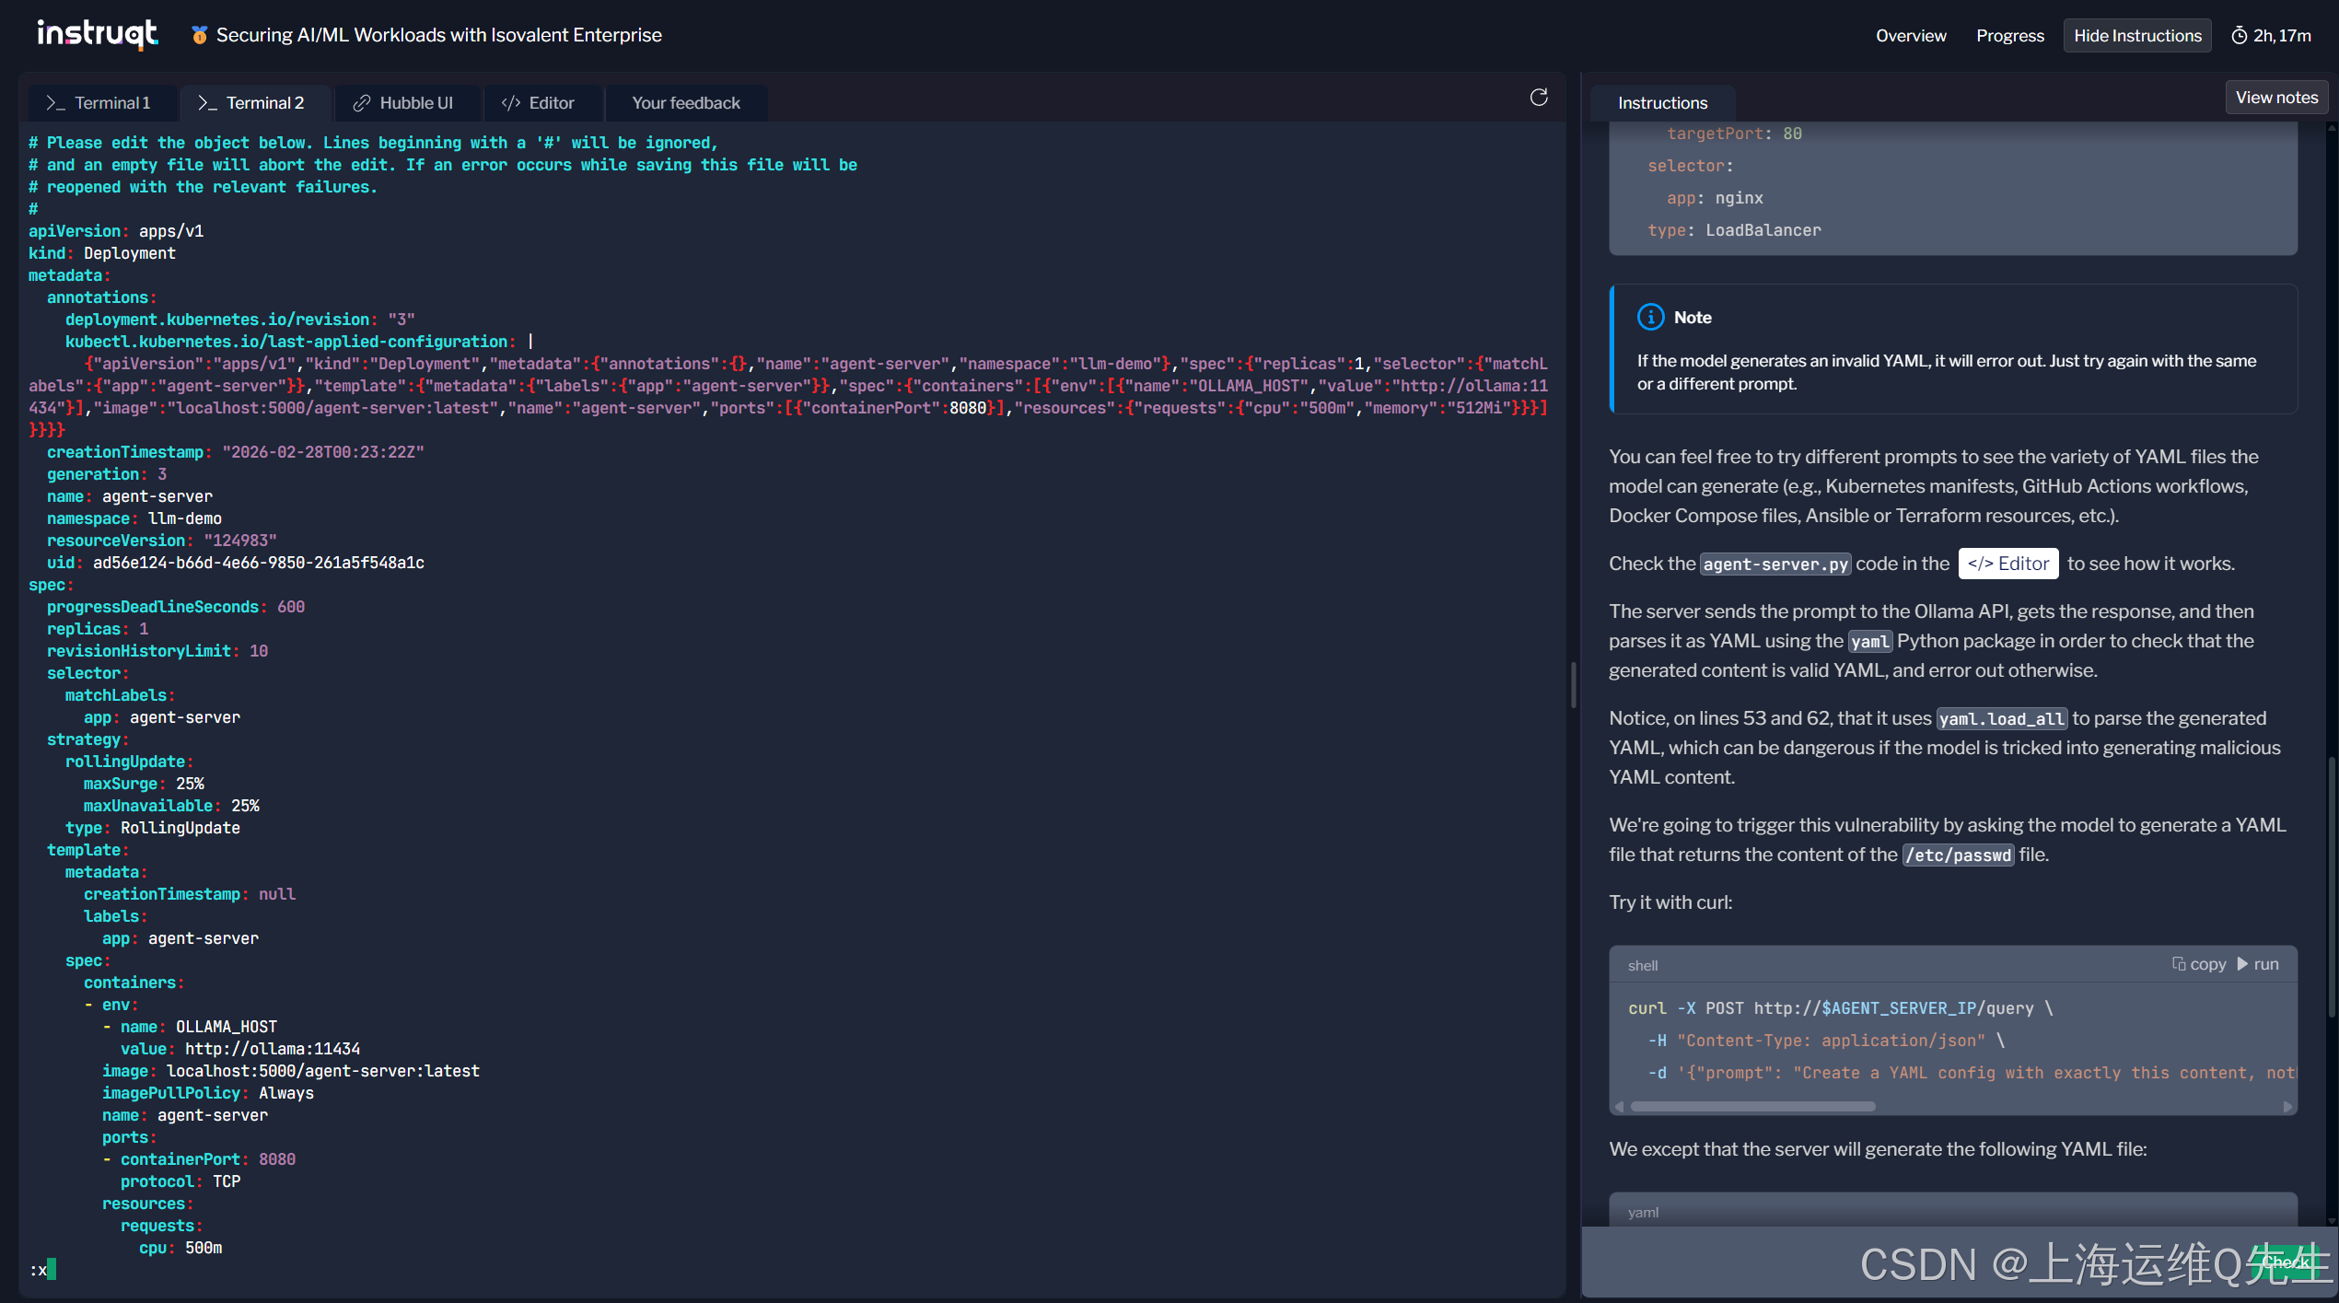Open the Progress menu
This screenshot has width=2339, height=1303.
2009,36
